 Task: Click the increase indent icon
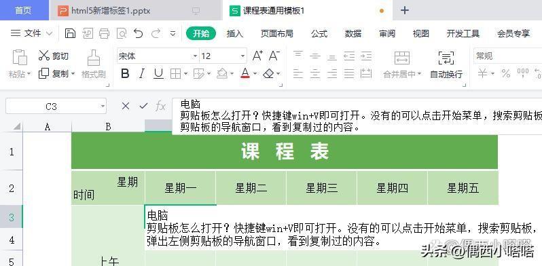click(366, 56)
